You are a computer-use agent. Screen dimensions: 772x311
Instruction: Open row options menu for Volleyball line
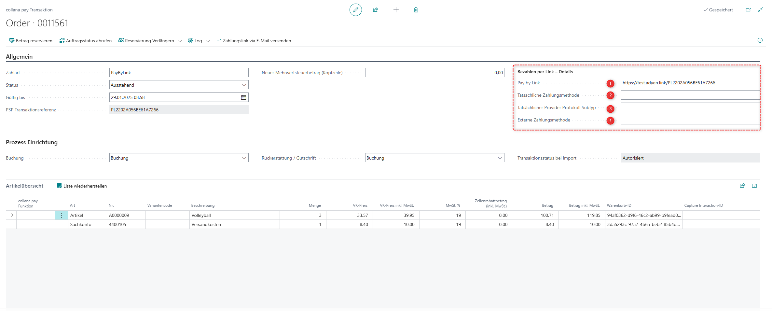tap(62, 215)
